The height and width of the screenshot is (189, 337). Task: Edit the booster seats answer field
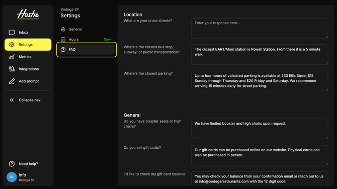tap(260, 129)
